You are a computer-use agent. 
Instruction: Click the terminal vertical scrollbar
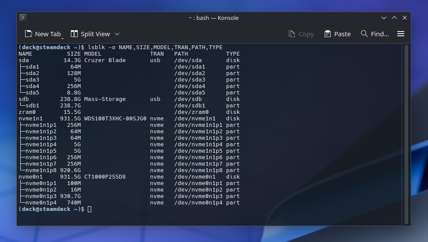pyautogui.click(x=406, y=135)
